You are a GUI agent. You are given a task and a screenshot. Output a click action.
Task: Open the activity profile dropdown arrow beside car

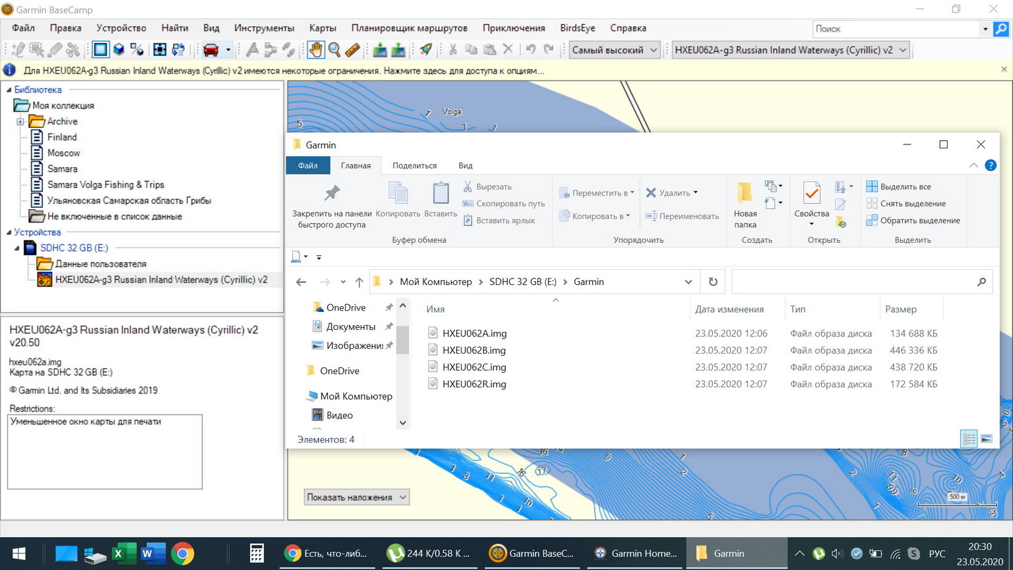click(228, 49)
